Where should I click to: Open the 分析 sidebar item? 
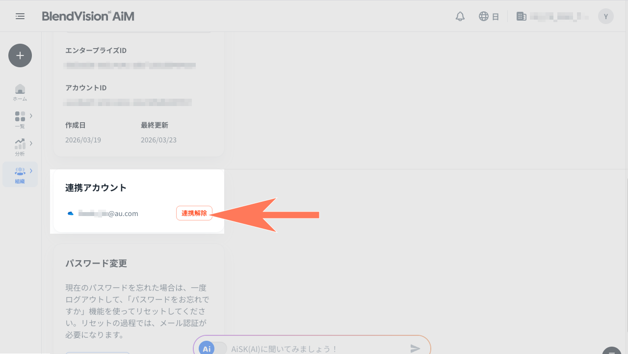20,147
